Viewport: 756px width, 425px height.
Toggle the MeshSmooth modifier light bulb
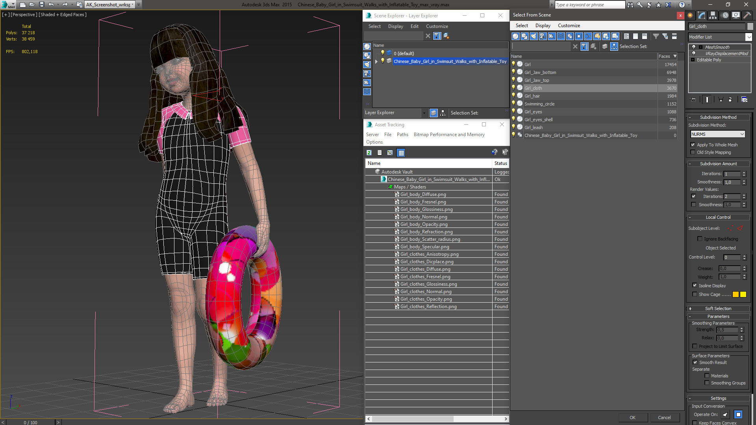pyautogui.click(x=694, y=47)
